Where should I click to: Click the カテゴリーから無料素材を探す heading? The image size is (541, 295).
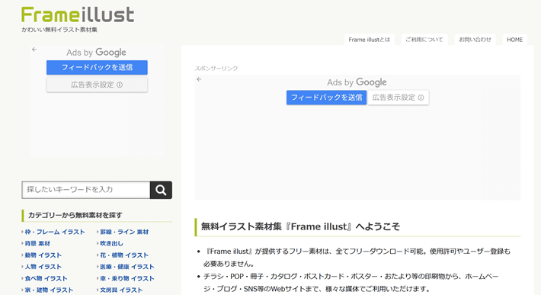(75, 215)
